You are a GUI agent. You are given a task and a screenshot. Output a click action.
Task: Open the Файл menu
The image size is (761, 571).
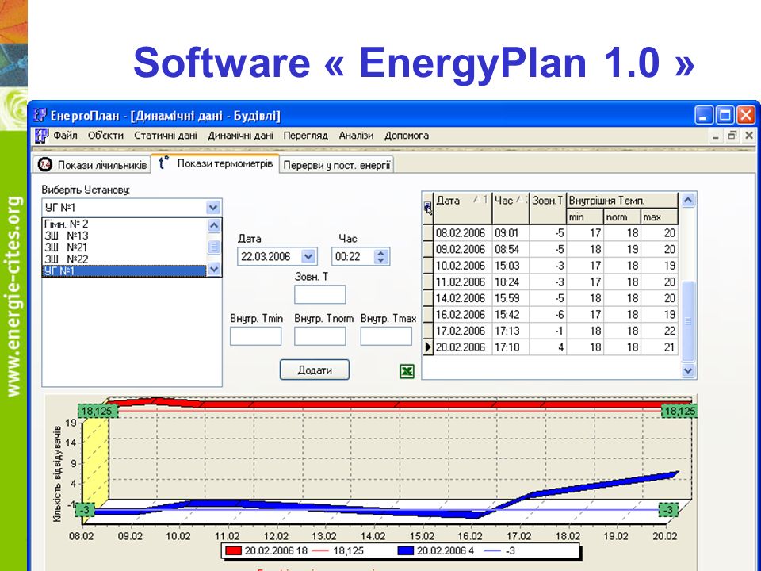[65, 136]
